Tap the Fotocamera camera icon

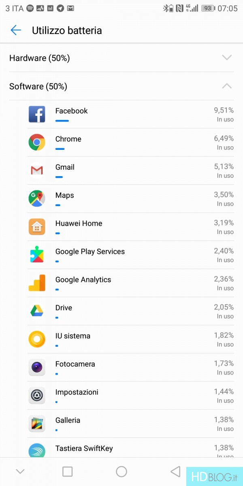pos(37,367)
